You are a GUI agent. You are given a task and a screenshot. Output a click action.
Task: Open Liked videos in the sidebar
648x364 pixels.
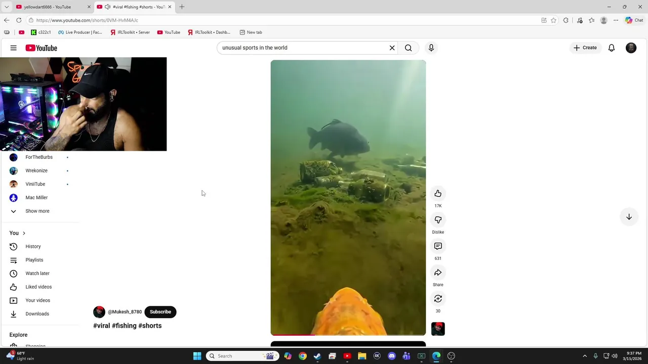pyautogui.click(x=39, y=287)
